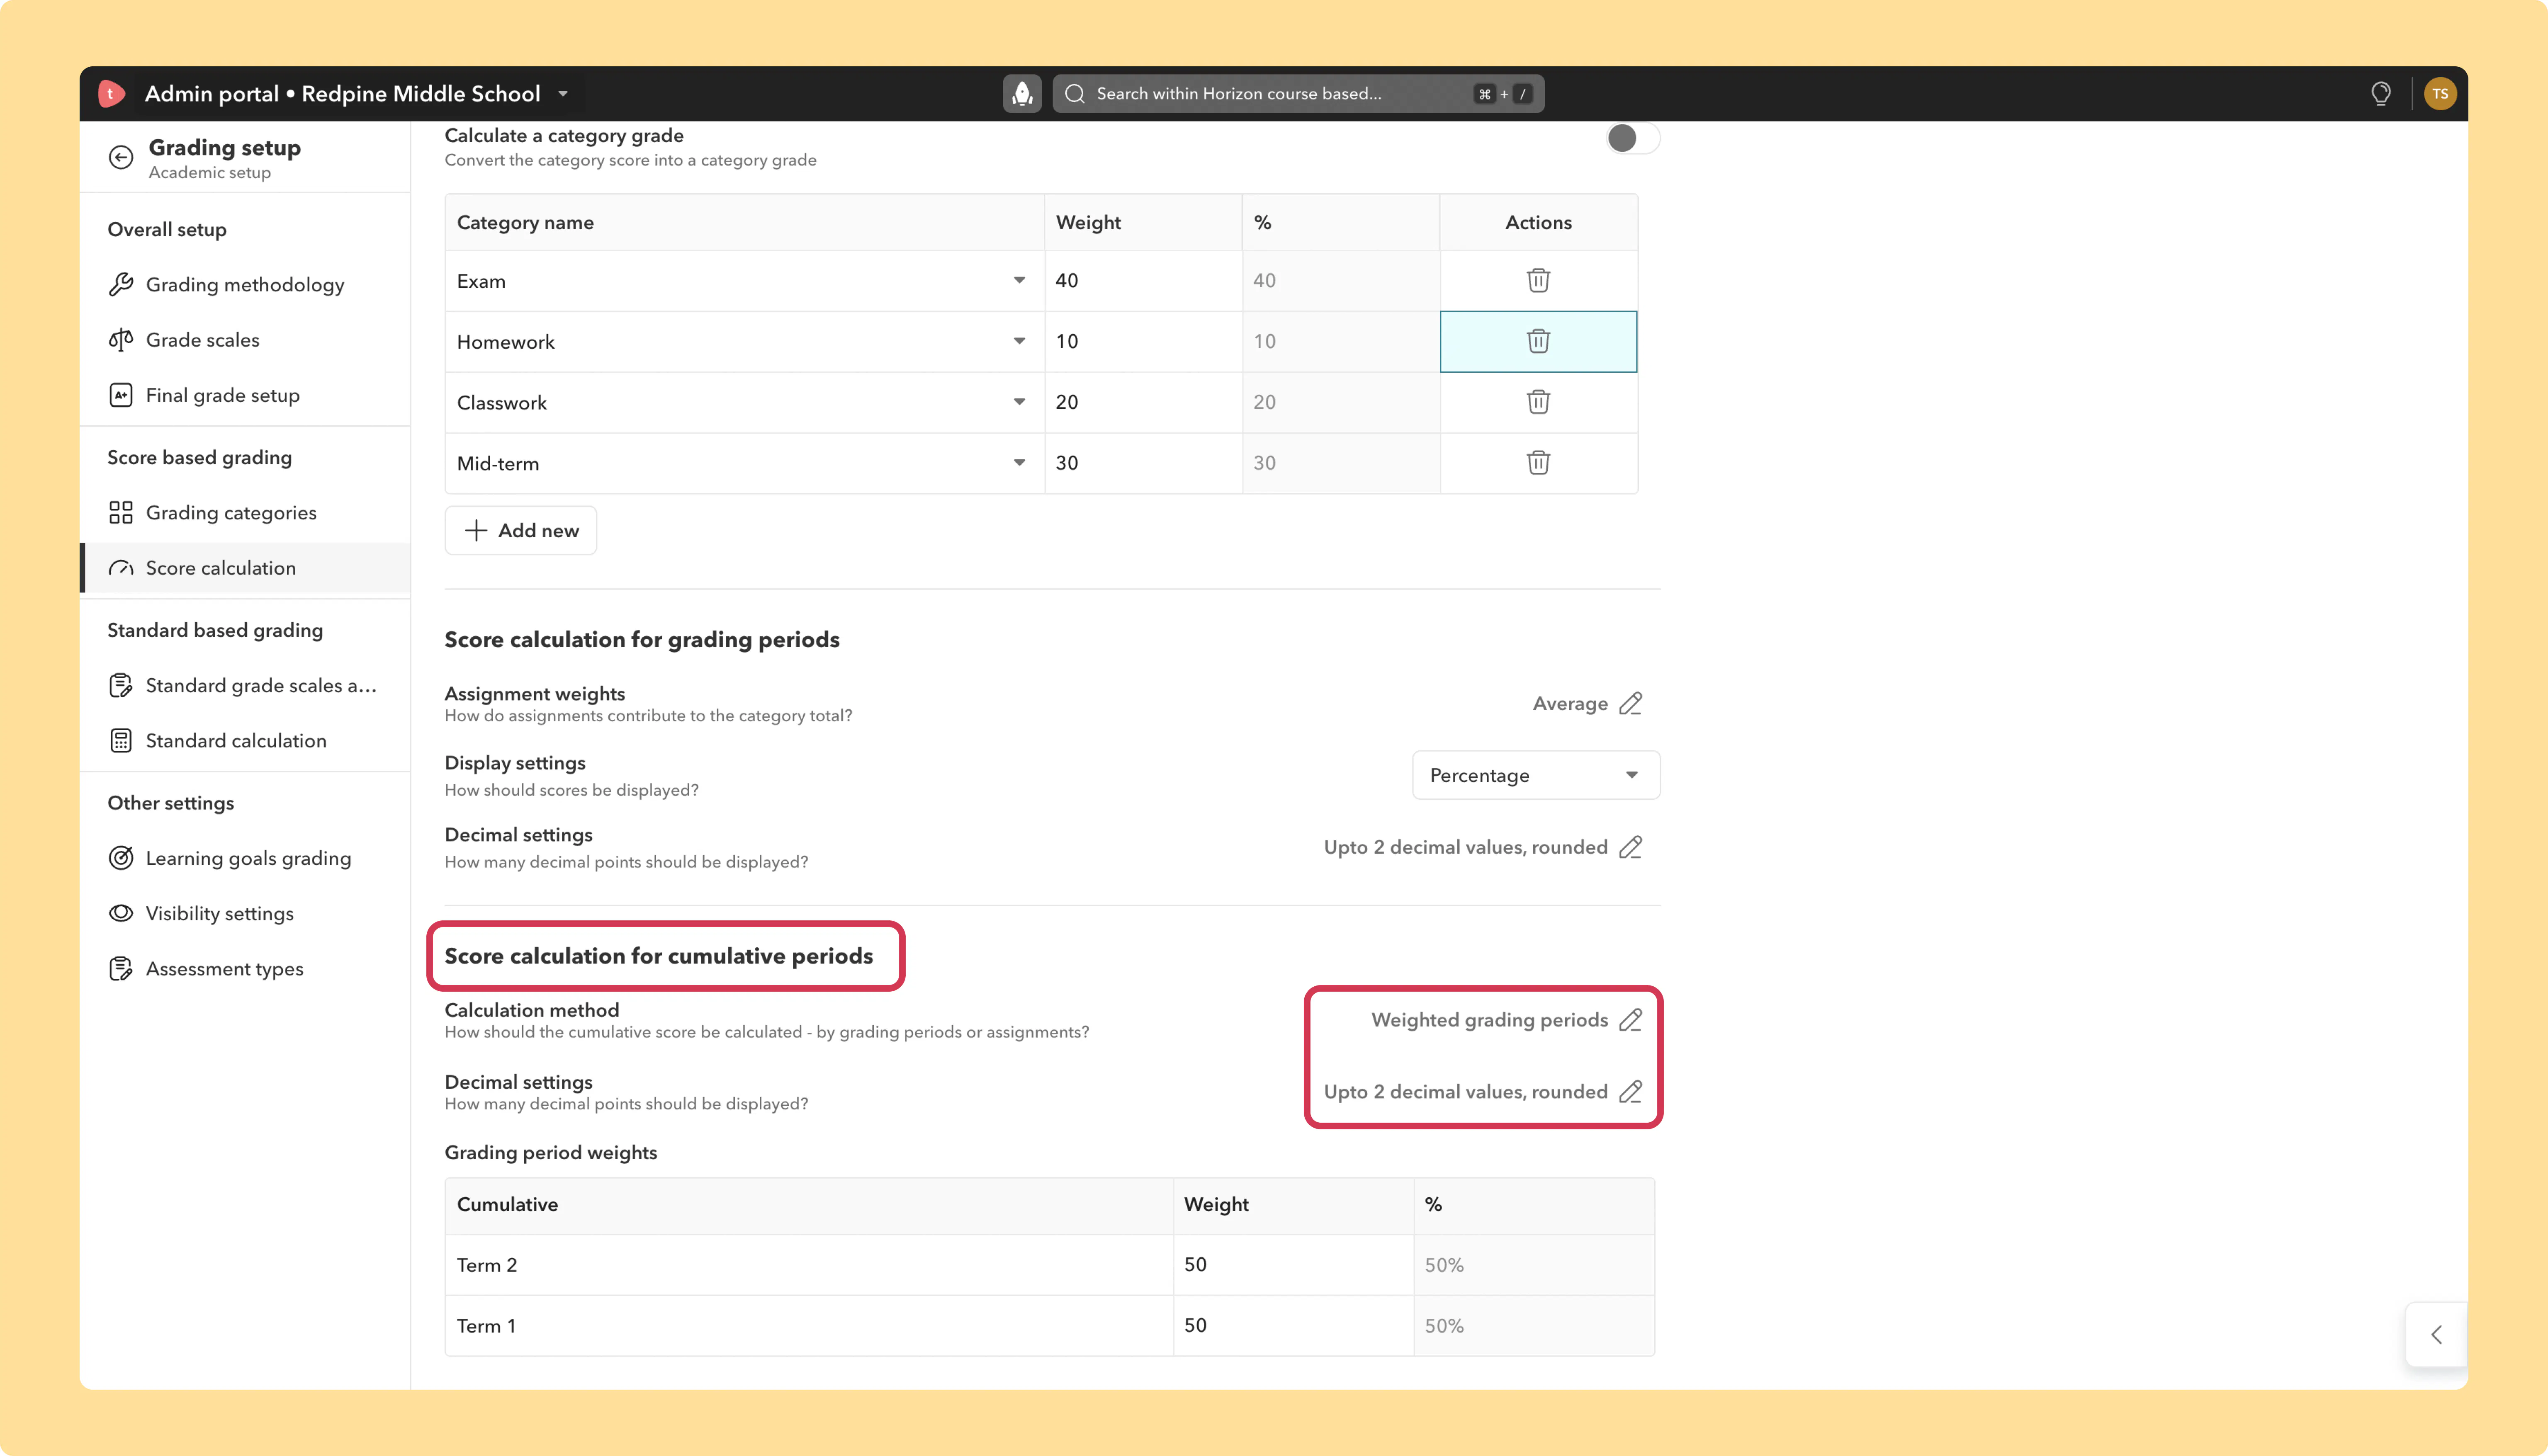Expand the collapsed side panel chevron
2548x1456 pixels.
pos(2437,1335)
